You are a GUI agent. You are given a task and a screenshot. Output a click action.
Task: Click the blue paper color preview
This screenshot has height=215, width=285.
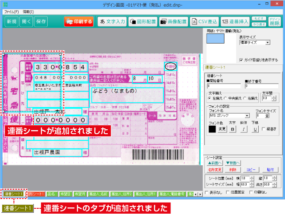point(215,39)
